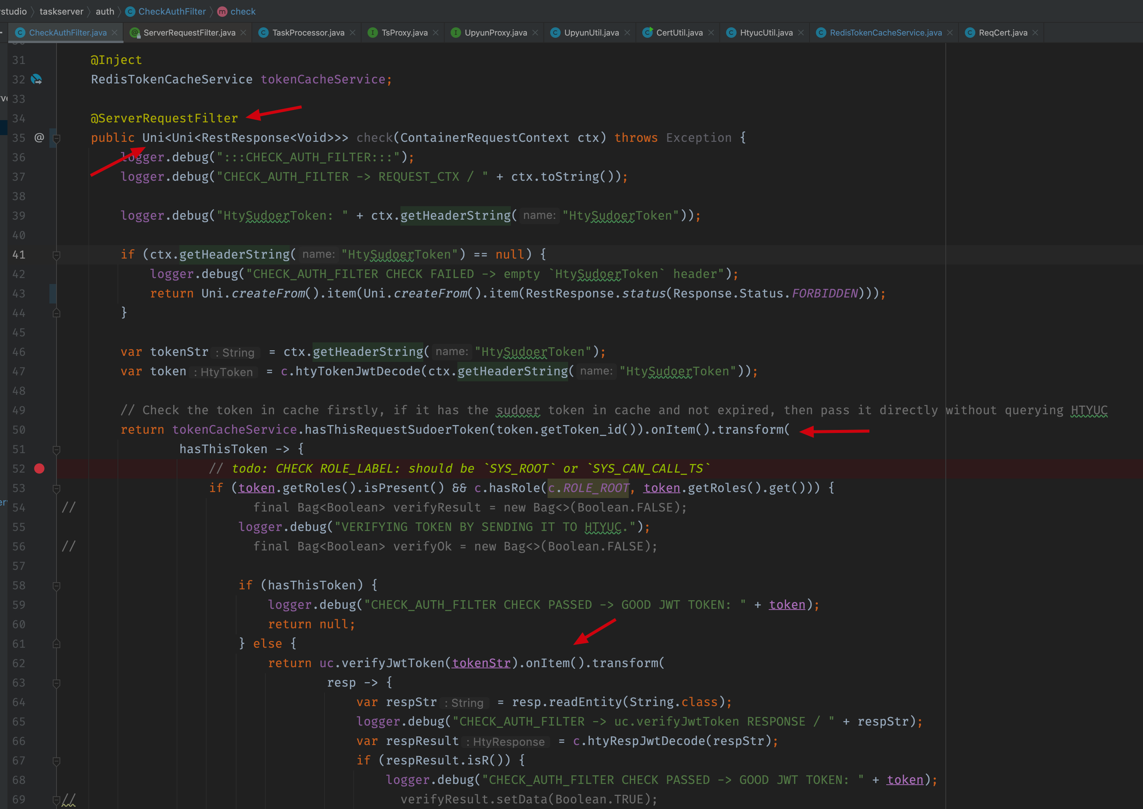
Task: Close the UpyunUtil.java tab
Action: [x=627, y=33]
